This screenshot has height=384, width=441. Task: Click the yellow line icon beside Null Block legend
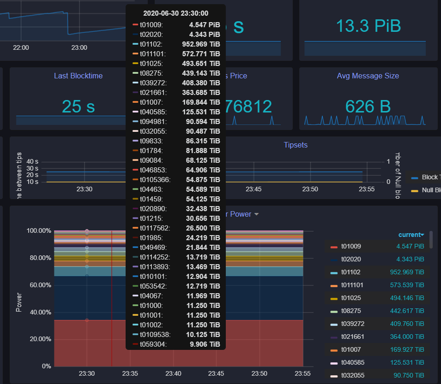415,190
